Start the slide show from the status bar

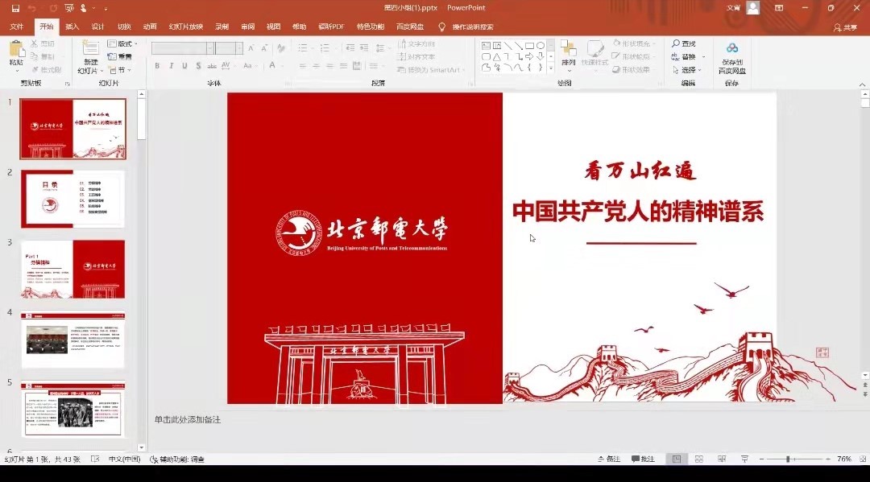click(x=744, y=459)
